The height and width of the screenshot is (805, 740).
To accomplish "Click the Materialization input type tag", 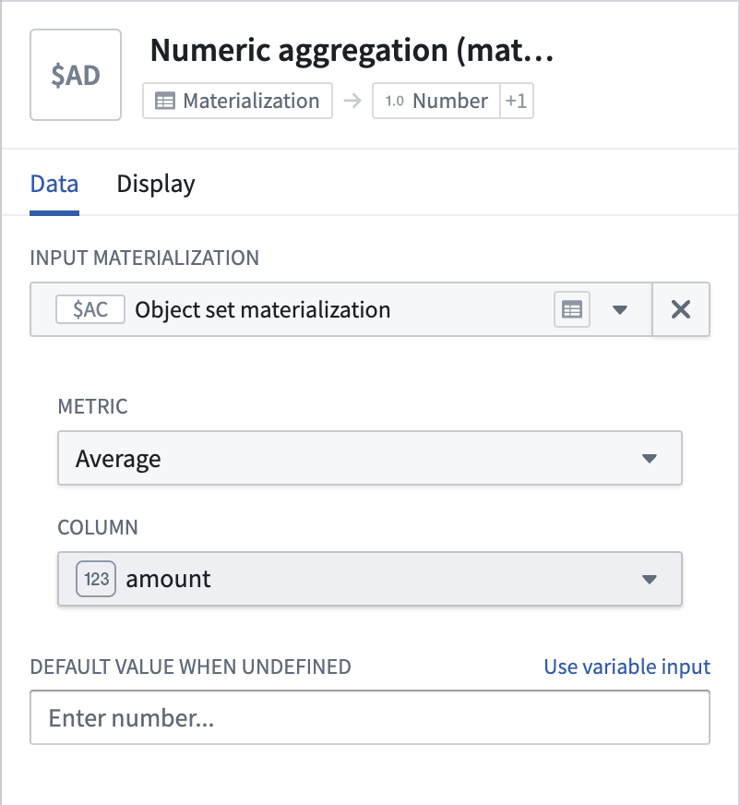I will pyautogui.click(x=238, y=101).
